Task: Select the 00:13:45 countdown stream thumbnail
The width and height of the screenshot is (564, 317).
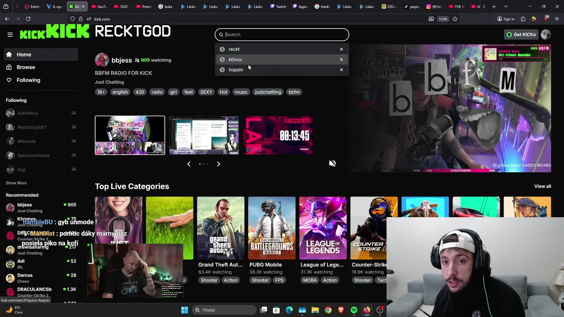Action: pyautogui.click(x=278, y=135)
